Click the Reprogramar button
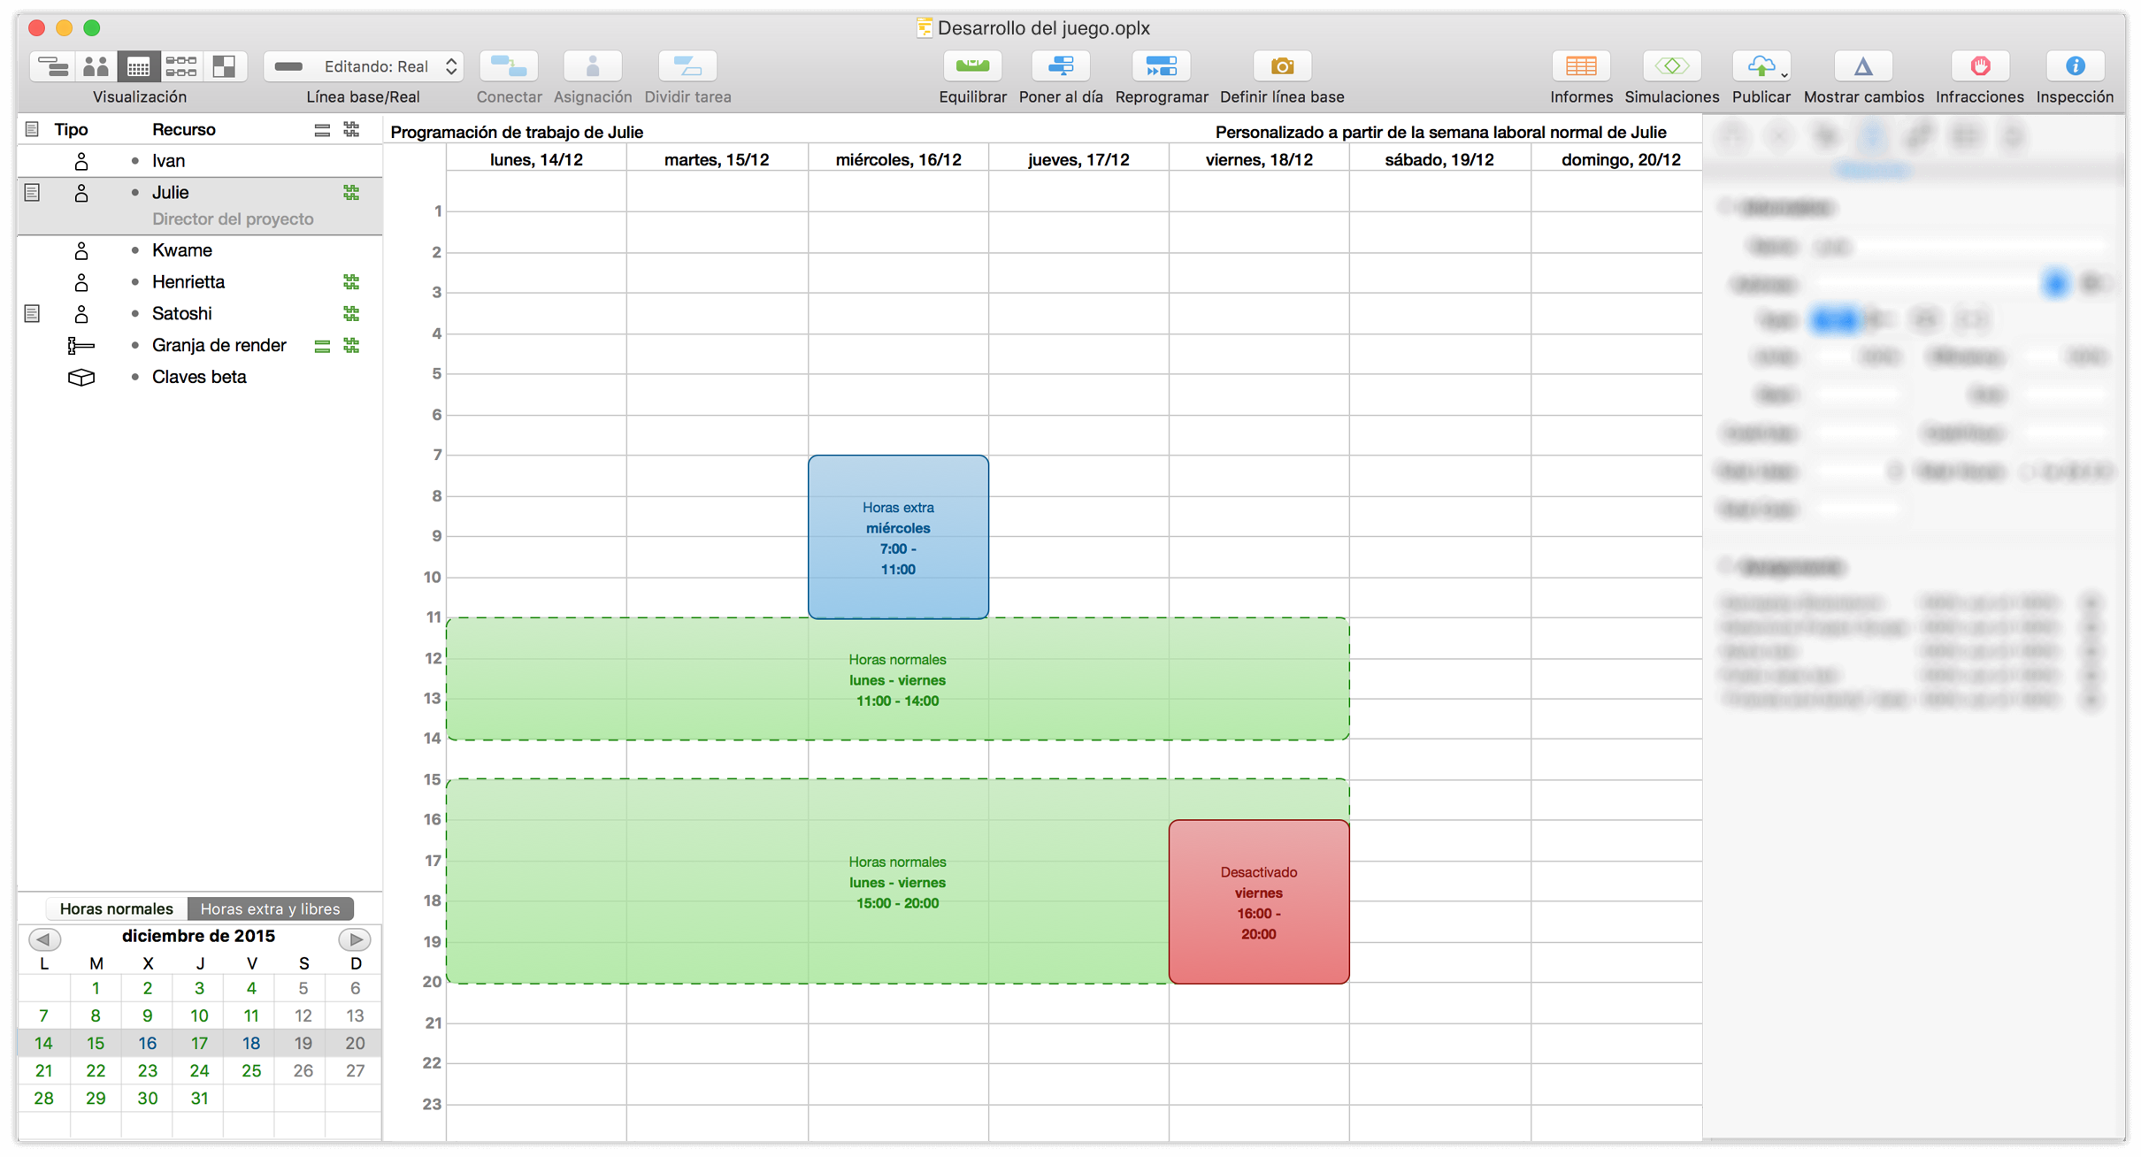The height and width of the screenshot is (1157, 2141). click(x=1161, y=65)
